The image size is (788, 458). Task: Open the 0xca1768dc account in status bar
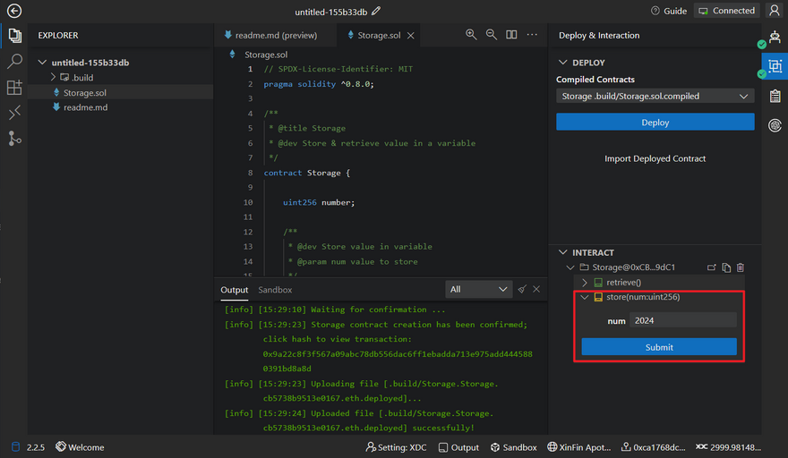(654, 447)
